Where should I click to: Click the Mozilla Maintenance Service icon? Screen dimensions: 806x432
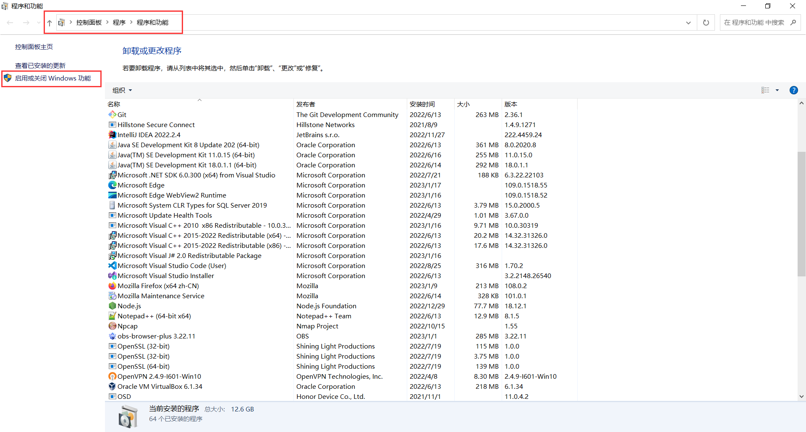112,296
